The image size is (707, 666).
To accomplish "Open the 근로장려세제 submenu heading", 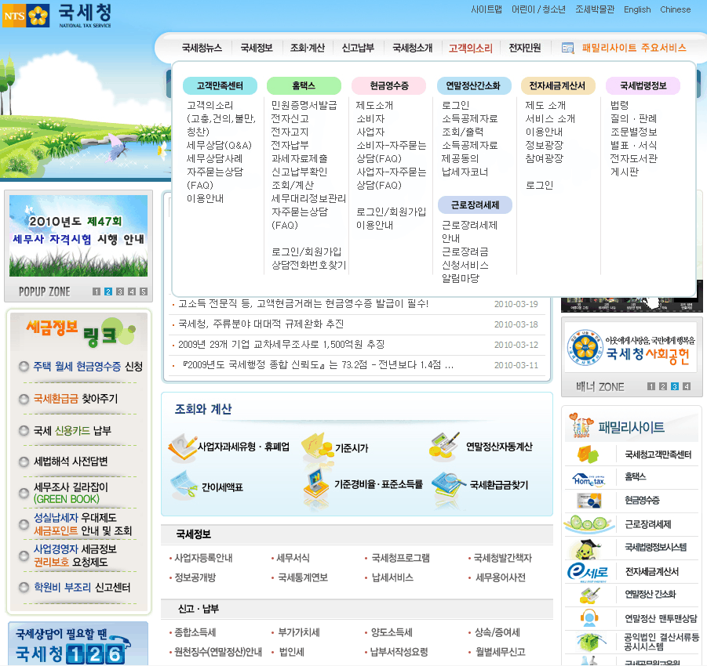I will coord(474,205).
